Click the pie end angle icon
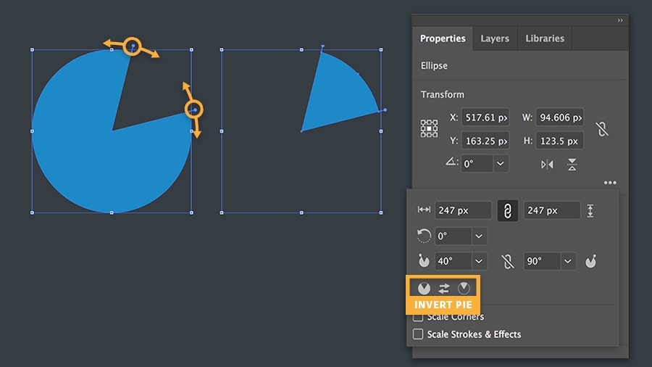The width and height of the screenshot is (652, 367). pyautogui.click(x=590, y=261)
